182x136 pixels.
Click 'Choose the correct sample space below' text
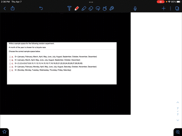click(25, 51)
